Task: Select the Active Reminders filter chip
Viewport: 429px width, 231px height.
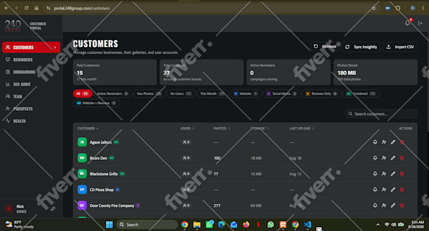Action: click(x=113, y=94)
